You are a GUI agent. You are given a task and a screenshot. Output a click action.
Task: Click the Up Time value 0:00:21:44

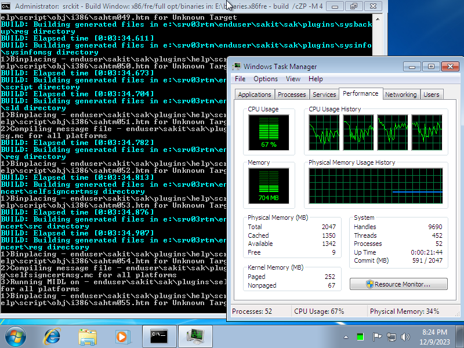click(x=426, y=252)
